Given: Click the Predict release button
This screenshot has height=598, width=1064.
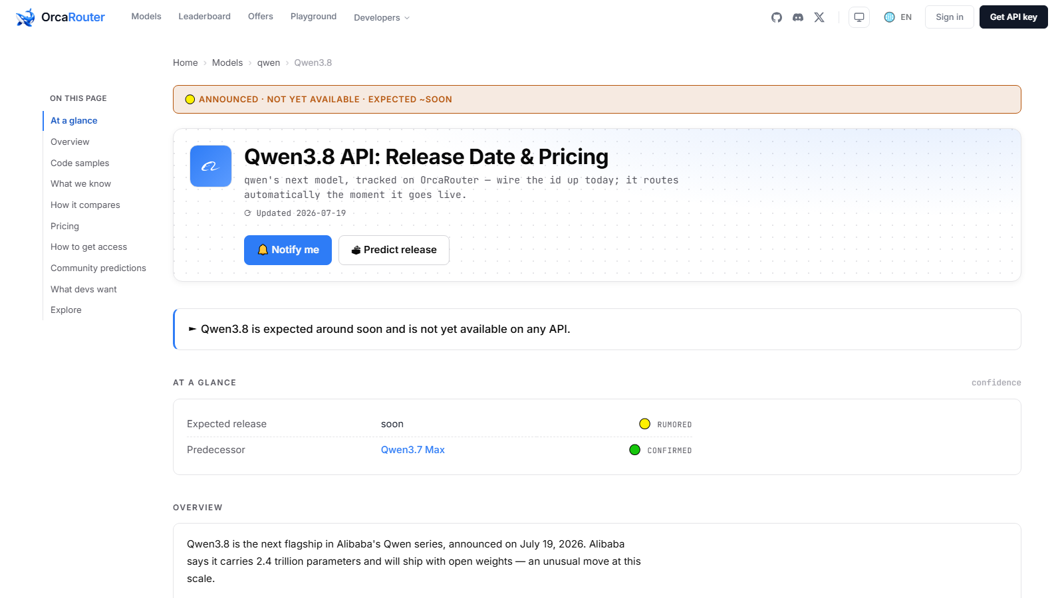Looking at the screenshot, I should (394, 250).
